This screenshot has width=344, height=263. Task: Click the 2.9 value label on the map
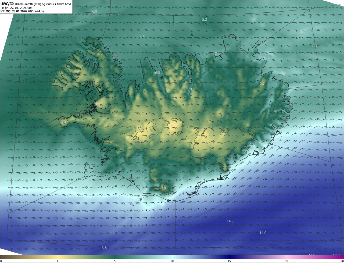coord(163,188)
